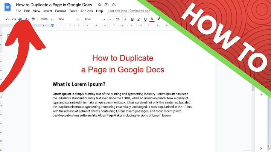
Task: Click bold 'Lorem Ipsum' in paragraph
Action: pyautogui.click(x=62, y=94)
